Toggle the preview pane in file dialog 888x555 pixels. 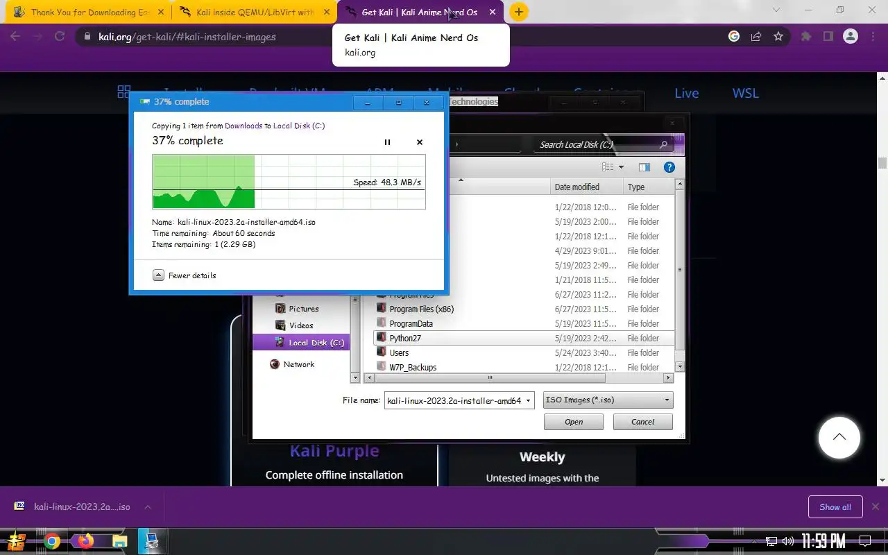click(x=644, y=167)
